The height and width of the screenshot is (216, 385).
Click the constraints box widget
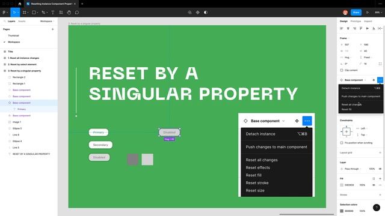tap(346, 131)
